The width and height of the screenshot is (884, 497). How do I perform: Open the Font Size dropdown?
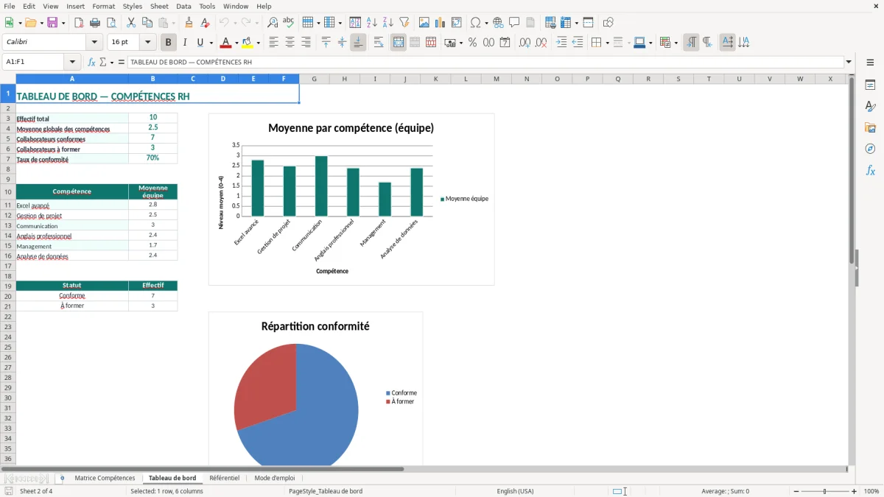(148, 43)
